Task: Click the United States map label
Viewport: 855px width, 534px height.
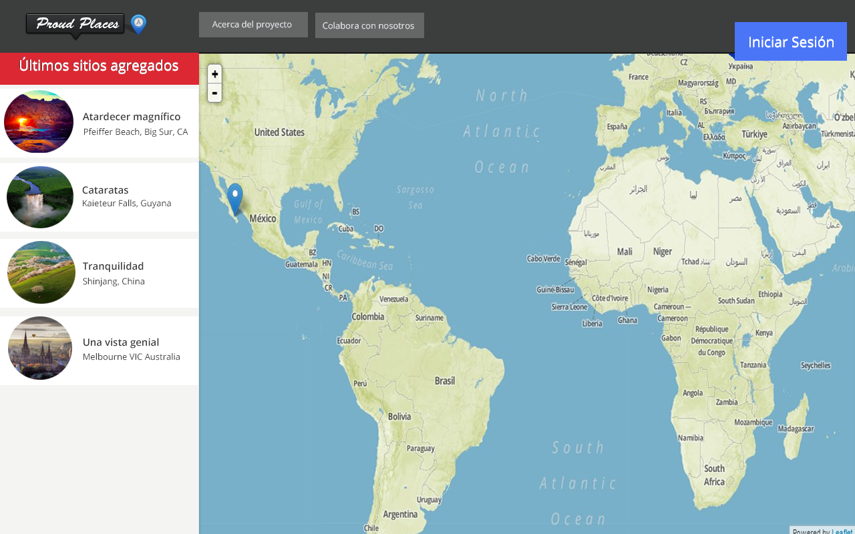Action: pos(279,132)
